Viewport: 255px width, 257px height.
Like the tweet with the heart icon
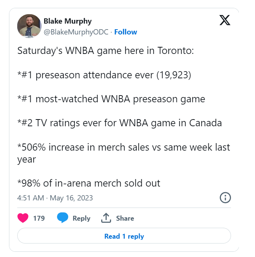coord(23,218)
